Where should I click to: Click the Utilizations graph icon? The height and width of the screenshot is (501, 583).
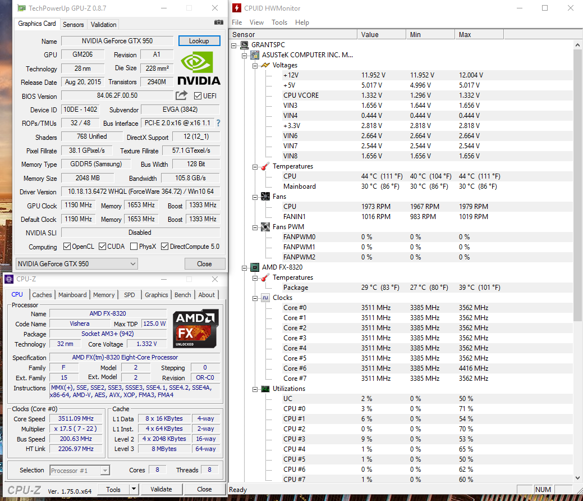pyautogui.click(x=265, y=389)
